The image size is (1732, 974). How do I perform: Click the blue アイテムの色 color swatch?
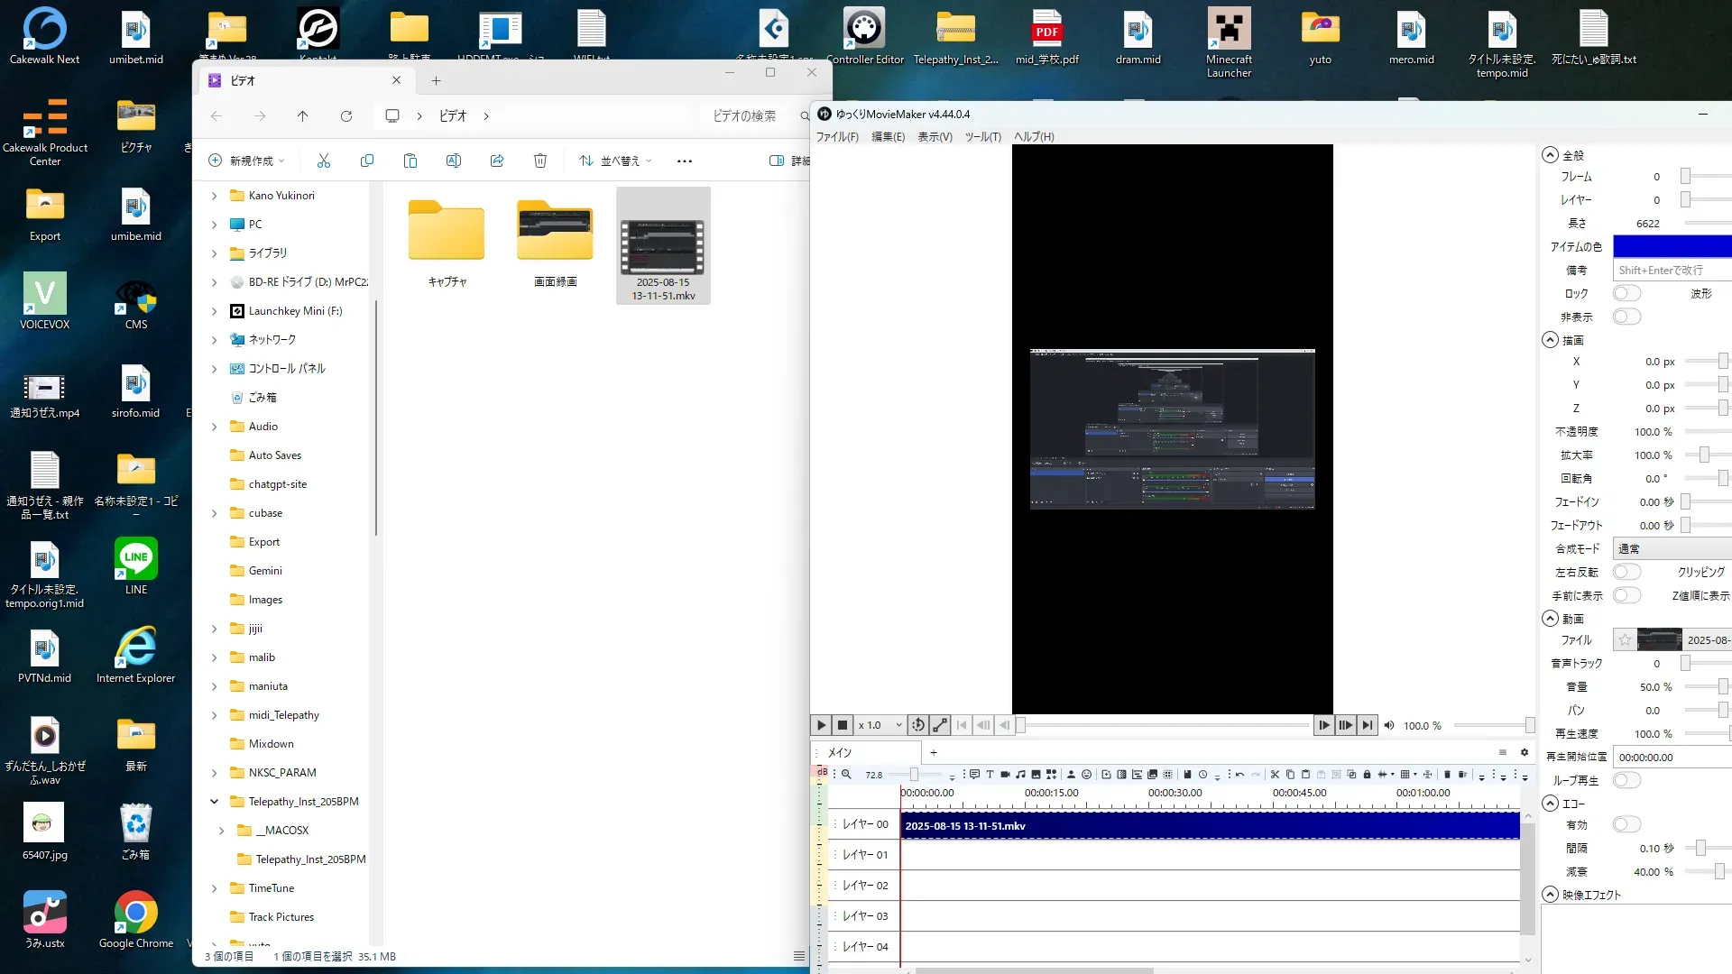(x=1672, y=246)
